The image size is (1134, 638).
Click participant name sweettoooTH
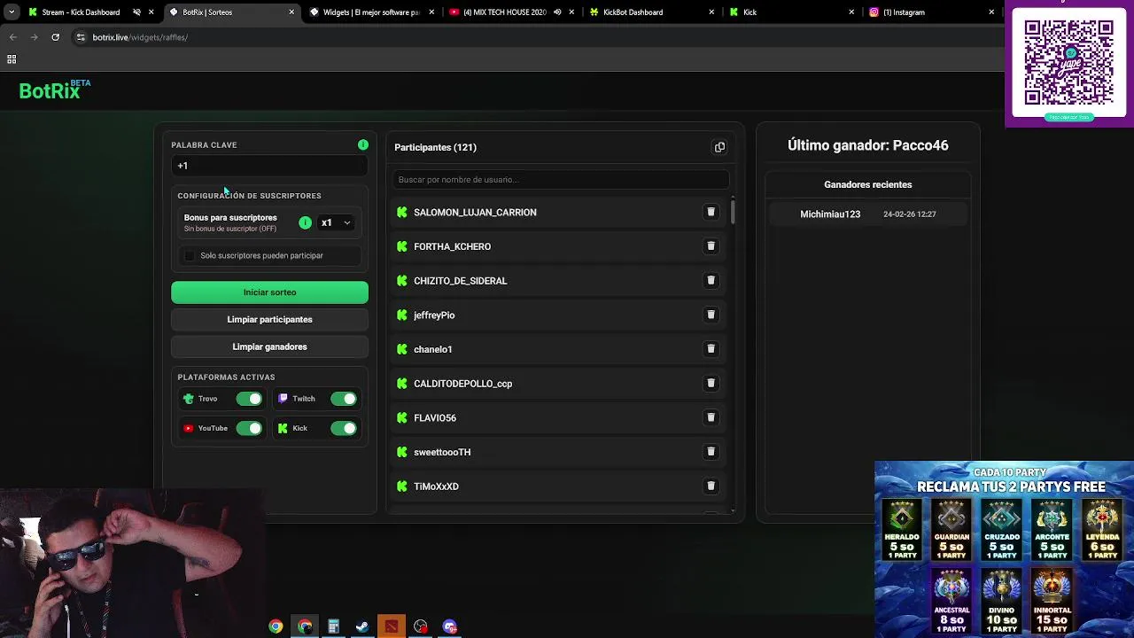(x=442, y=452)
